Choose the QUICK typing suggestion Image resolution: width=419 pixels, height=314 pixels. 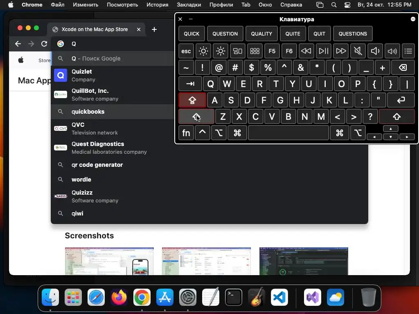point(191,34)
